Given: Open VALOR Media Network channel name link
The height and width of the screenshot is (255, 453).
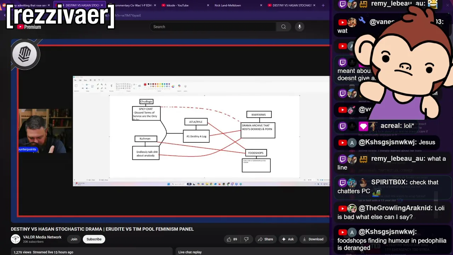Looking at the screenshot, I should pos(42,237).
